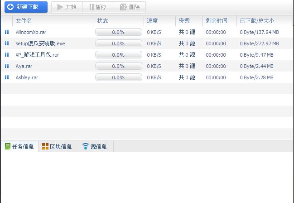Click the 暂停 pause button
Viewport: 294px width, 203px height.
click(98, 7)
